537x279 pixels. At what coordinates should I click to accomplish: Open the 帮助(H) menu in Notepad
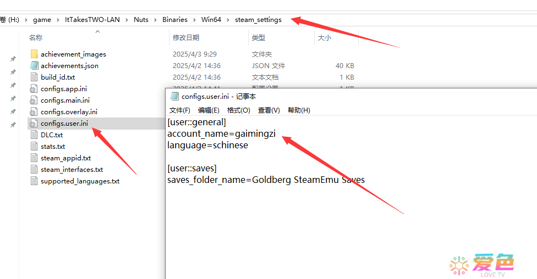[299, 110]
